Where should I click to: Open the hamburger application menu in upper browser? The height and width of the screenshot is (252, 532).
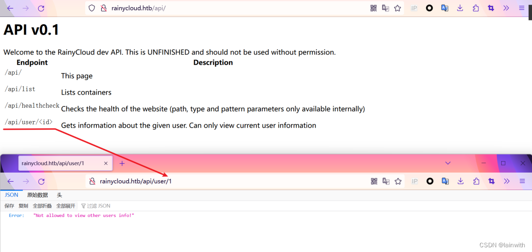(x=522, y=9)
